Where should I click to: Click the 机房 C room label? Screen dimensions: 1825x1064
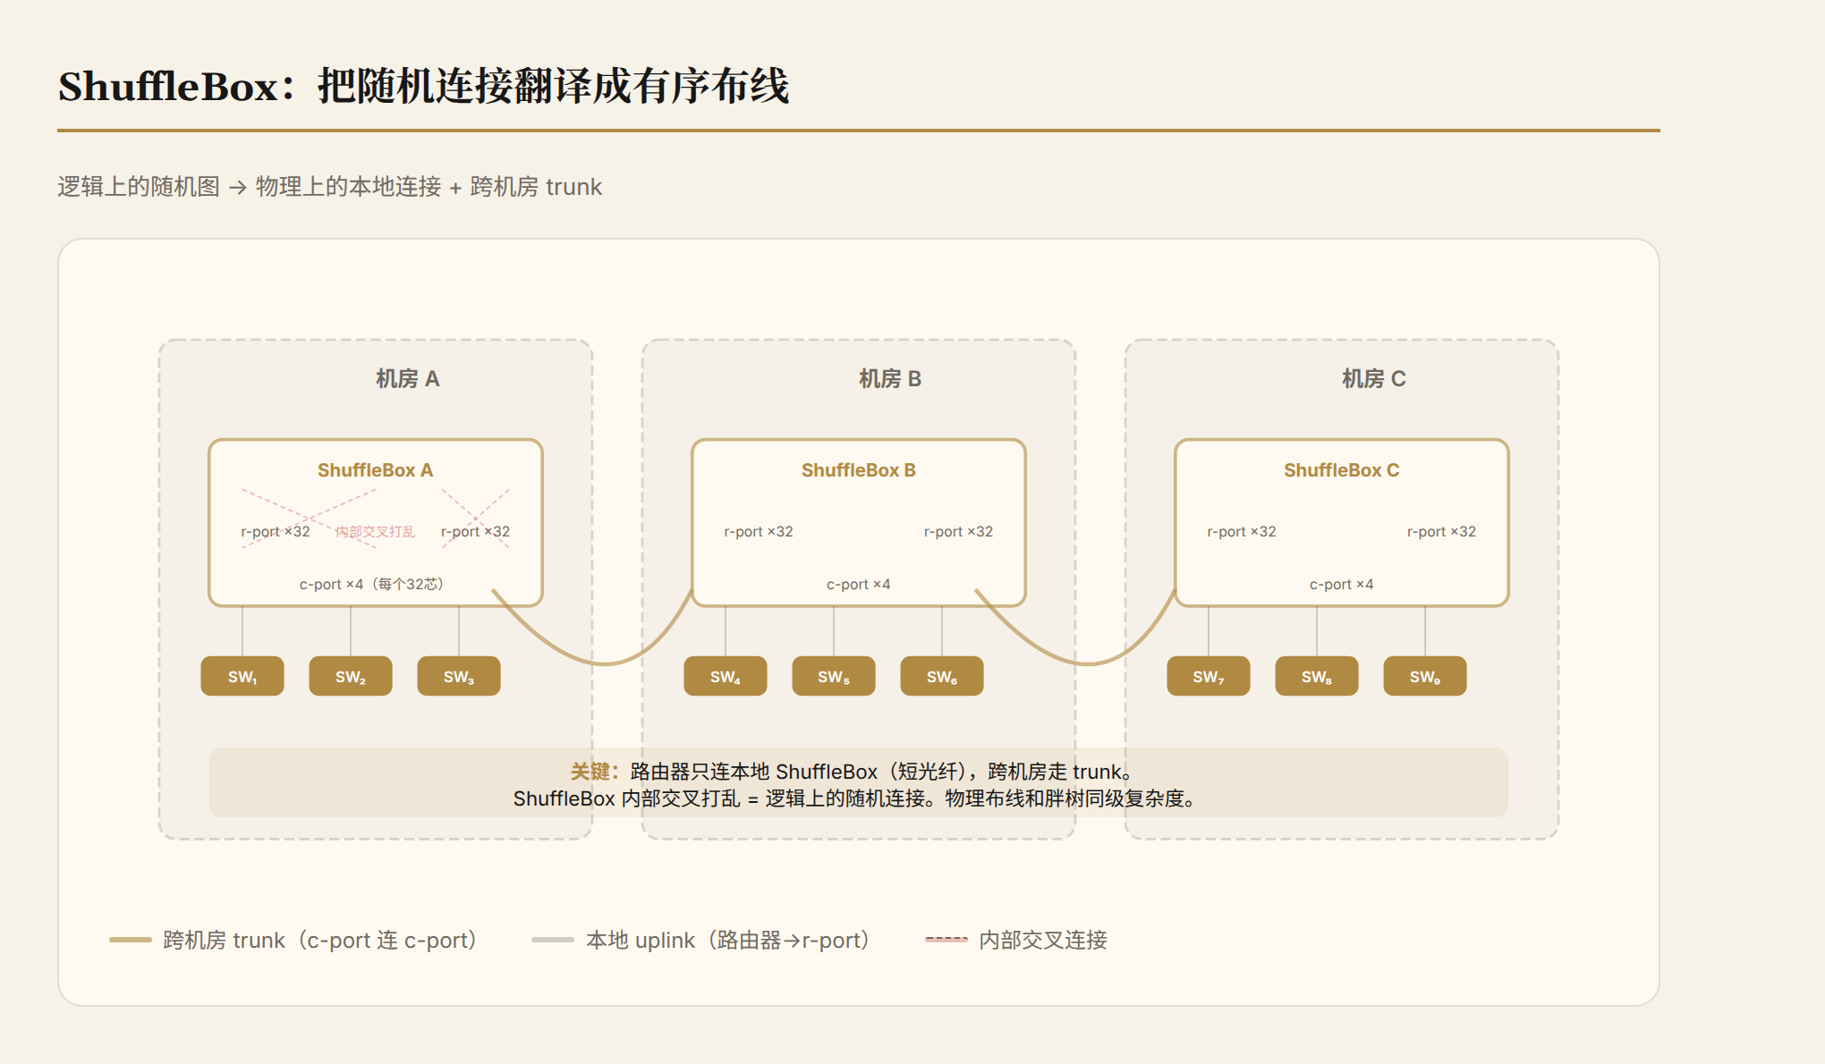point(1374,379)
